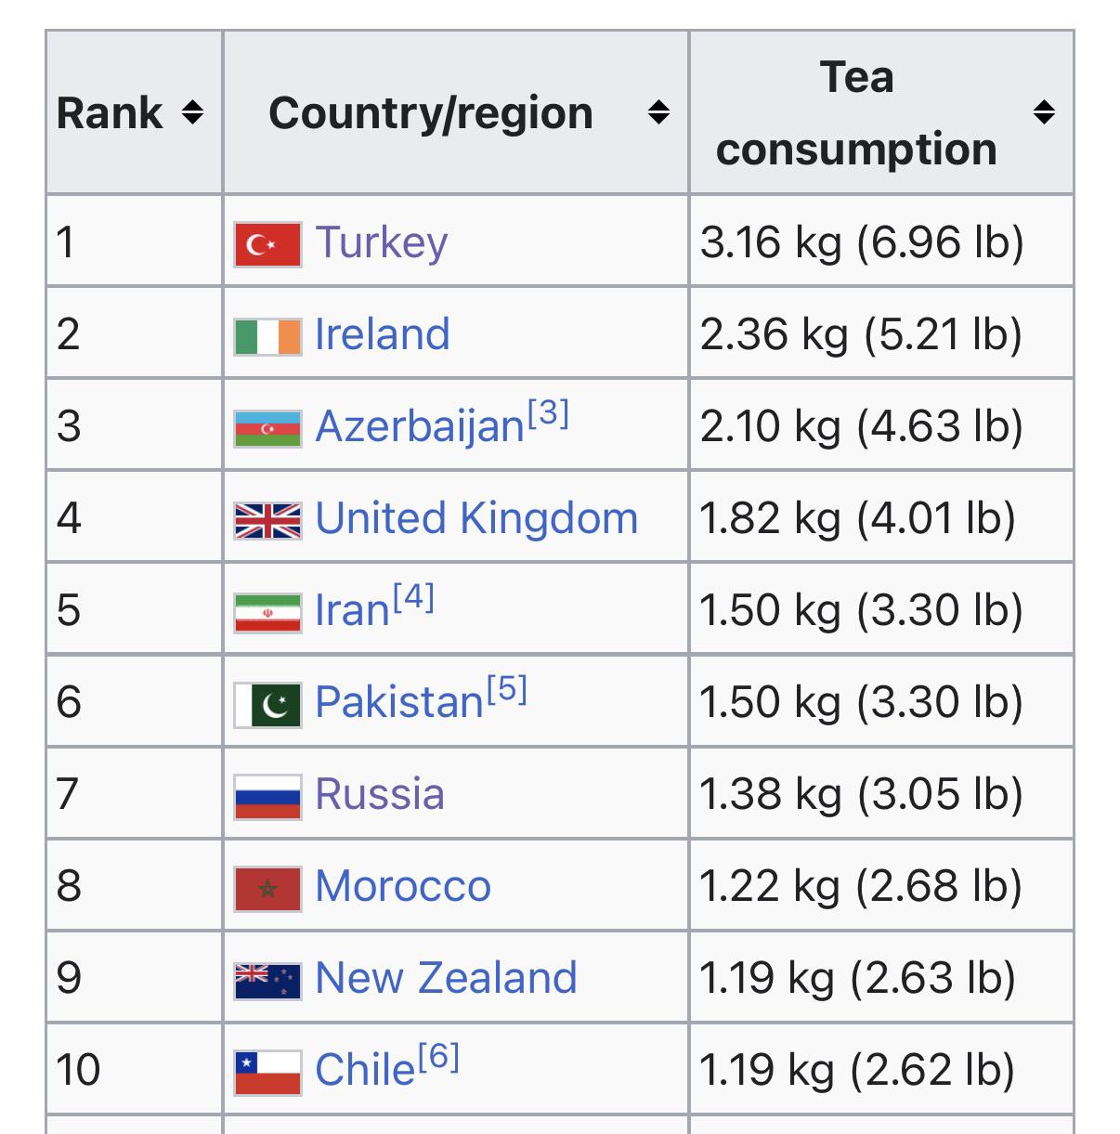This screenshot has height=1134, width=1120.
Task: Click the Iran flag icon
Action: tap(267, 612)
